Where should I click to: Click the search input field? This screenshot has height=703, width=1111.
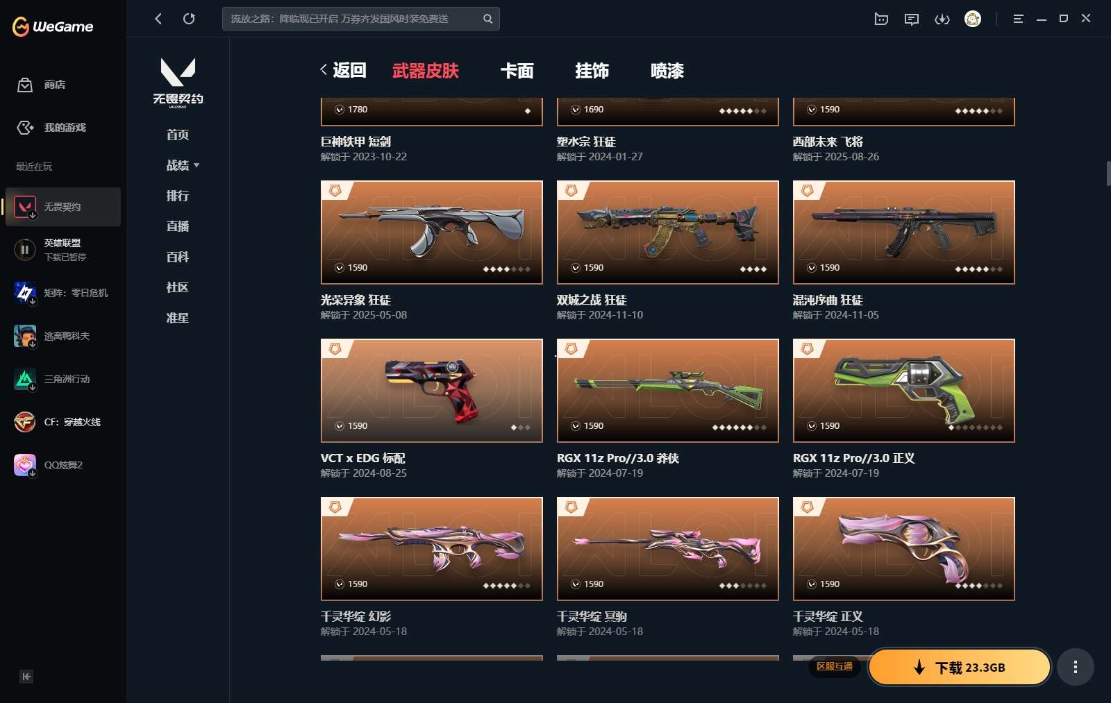(353, 19)
